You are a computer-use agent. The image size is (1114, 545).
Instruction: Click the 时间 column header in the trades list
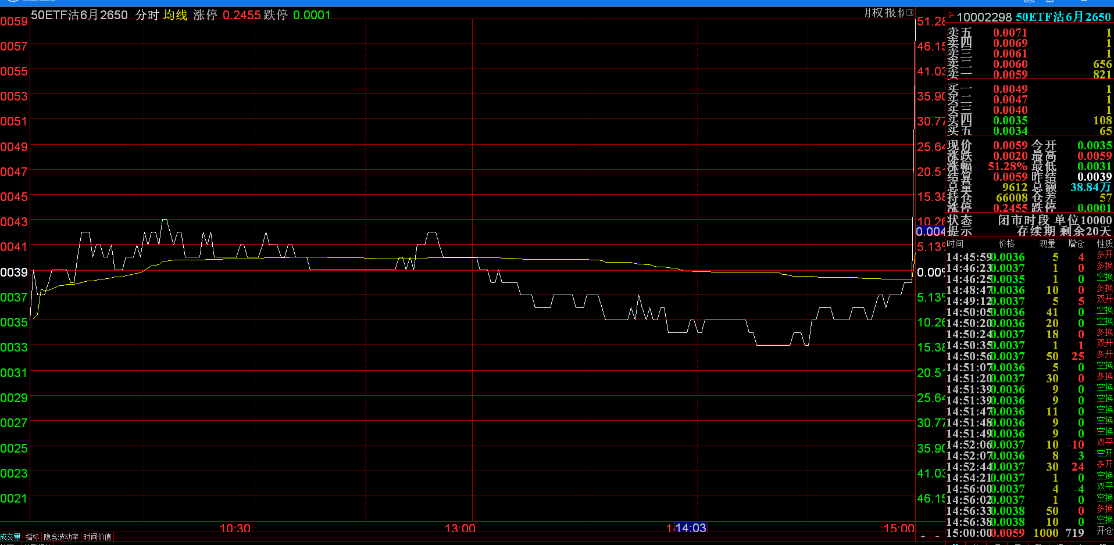click(955, 244)
